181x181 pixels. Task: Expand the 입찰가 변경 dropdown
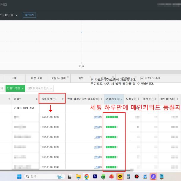19,88
